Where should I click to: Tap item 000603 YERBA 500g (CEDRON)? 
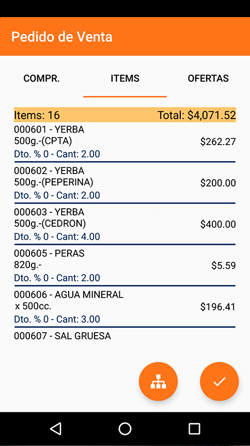[125, 224]
